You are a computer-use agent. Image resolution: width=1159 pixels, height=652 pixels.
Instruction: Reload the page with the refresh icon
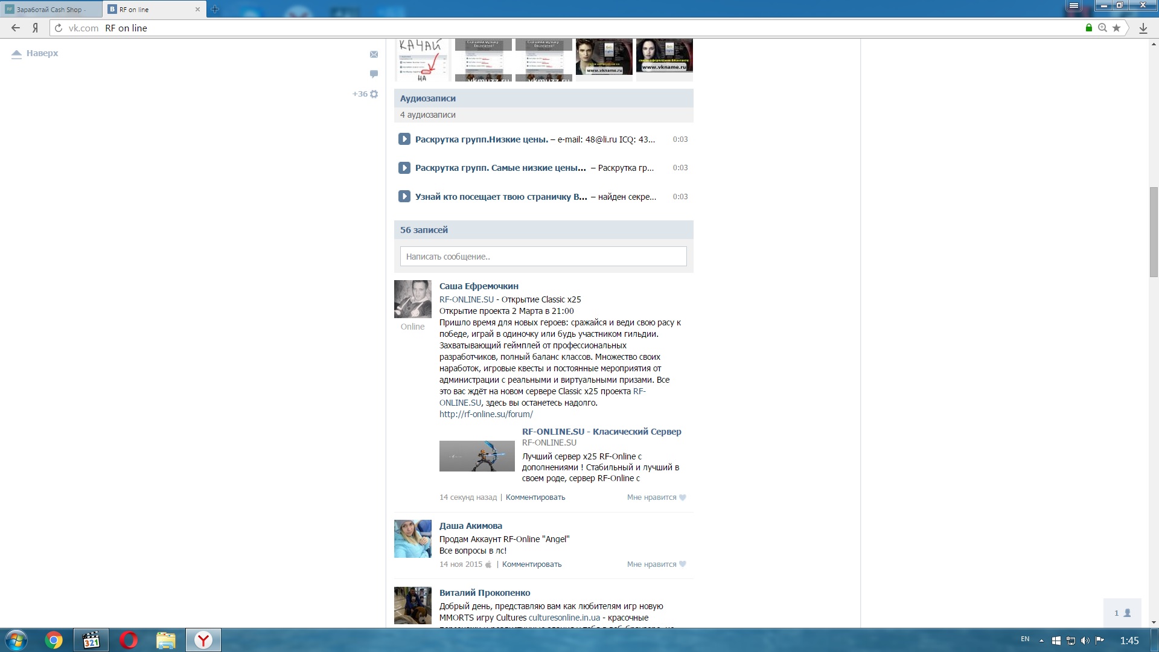tap(59, 28)
